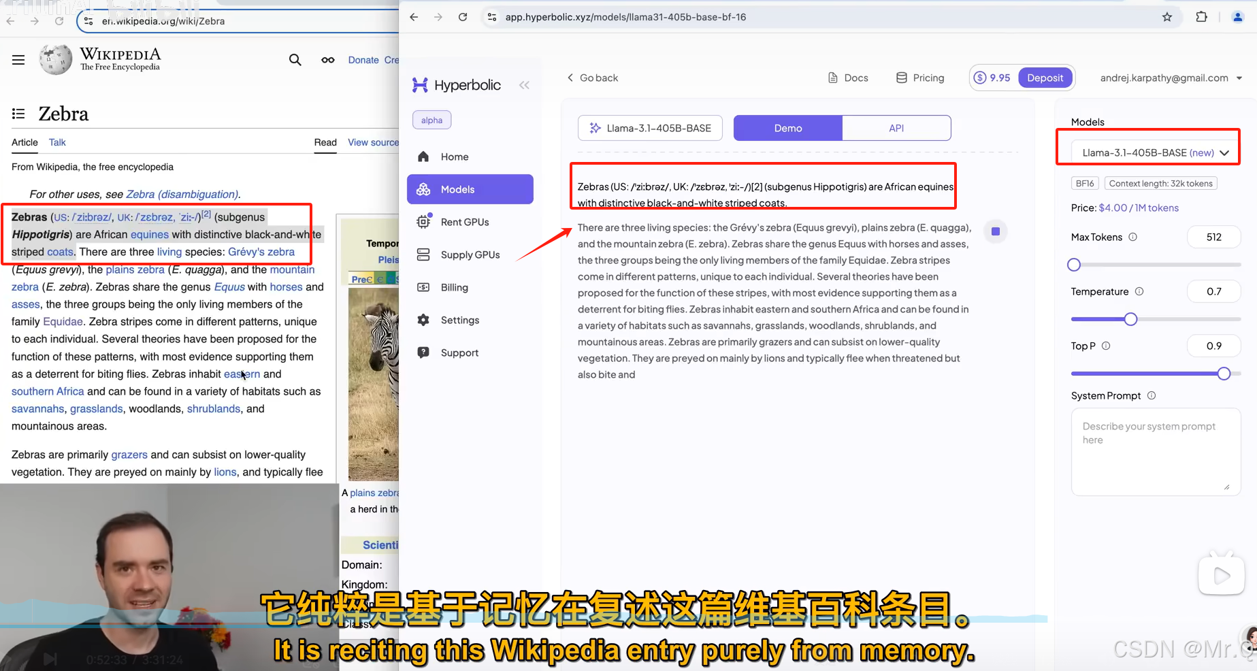The width and height of the screenshot is (1257, 671).
Task: Open Wikipedia Article tab
Action: pyautogui.click(x=25, y=142)
